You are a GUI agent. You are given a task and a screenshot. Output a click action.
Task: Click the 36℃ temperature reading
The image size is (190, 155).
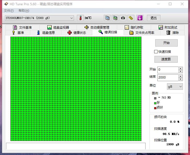88,18
